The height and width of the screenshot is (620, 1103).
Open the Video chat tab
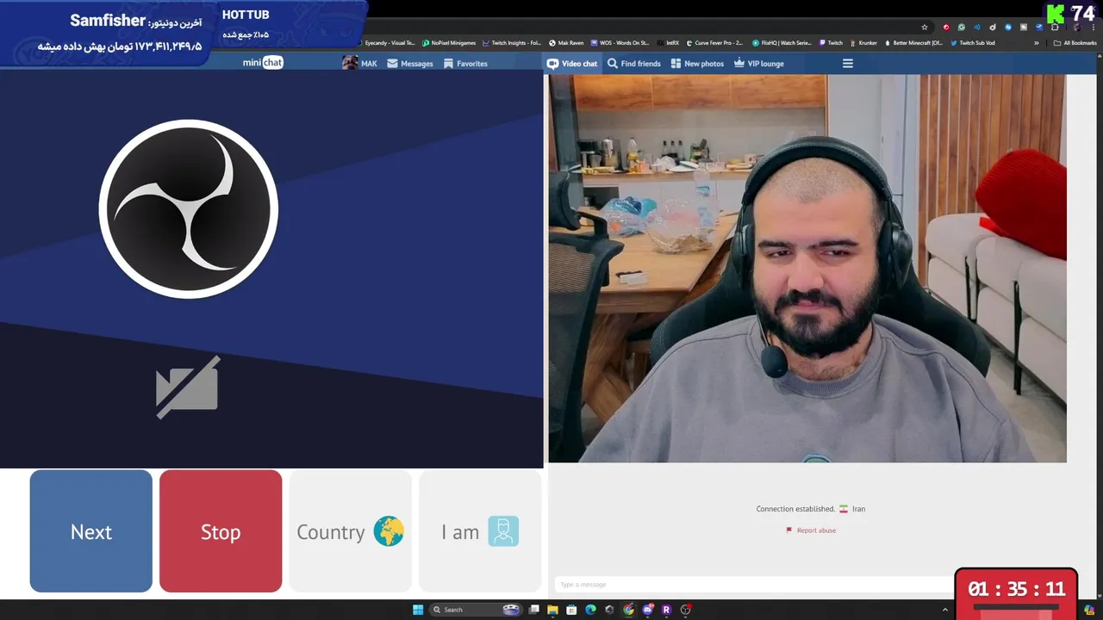[572, 64]
